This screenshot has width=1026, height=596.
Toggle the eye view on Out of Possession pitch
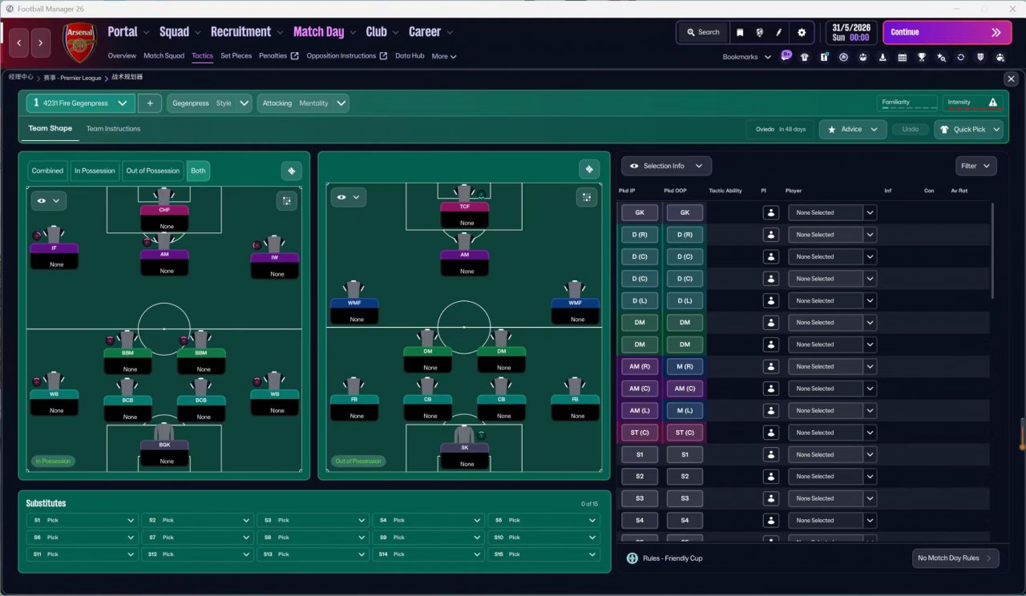pyautogui.click(x=347, y=197)
